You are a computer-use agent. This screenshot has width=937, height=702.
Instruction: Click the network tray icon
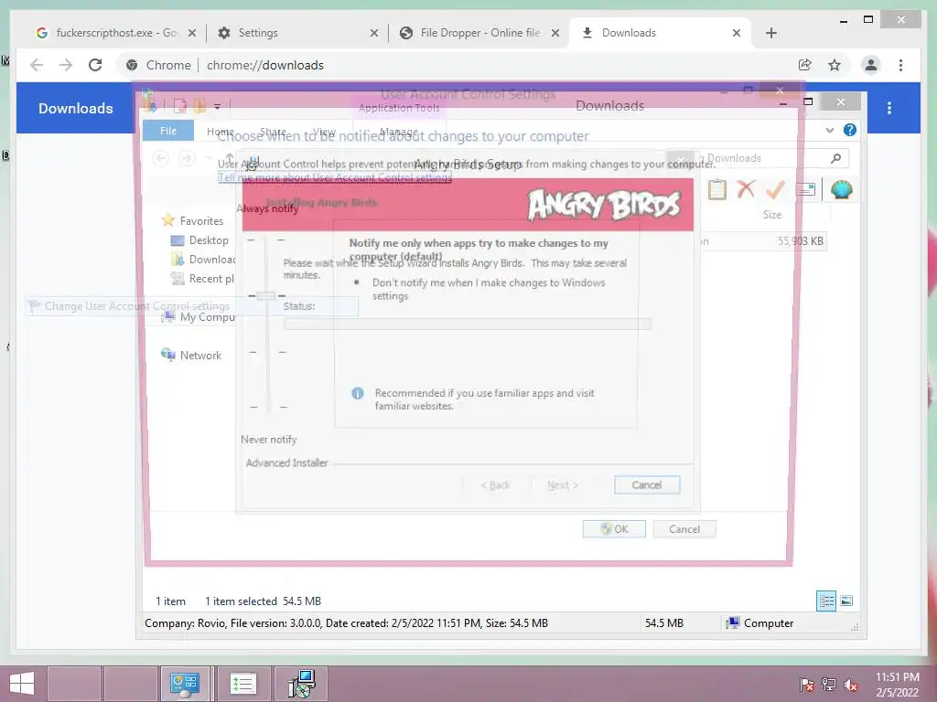click(829, 684)
